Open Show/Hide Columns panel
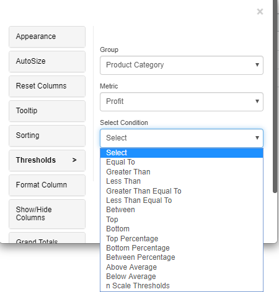279x292 pixels. (47, 214)
